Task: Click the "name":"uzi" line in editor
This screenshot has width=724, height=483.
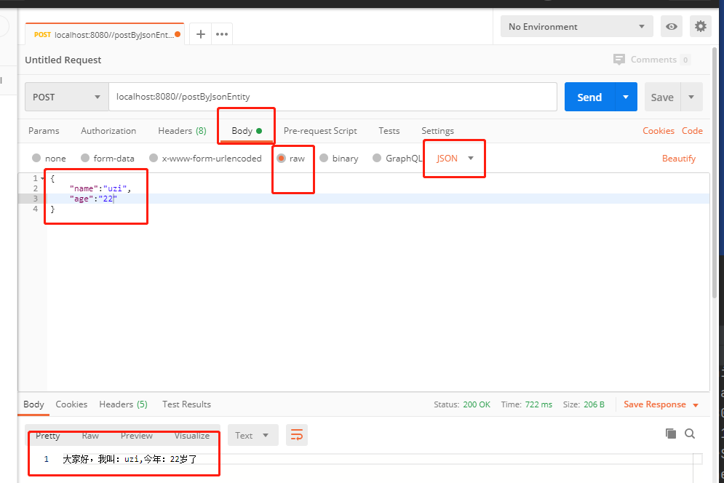Action: [100, 188]
